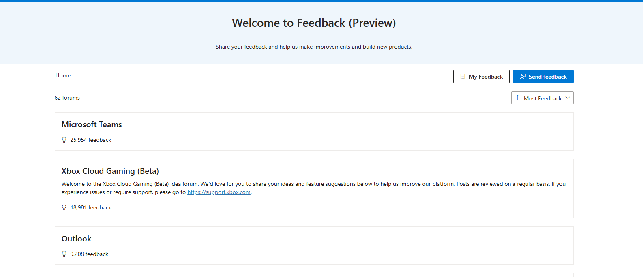Image resolution: width=643 pixels, height=277 pixels.
Task: Click the document icon in My Feedback button
Action: coord(463,77)
